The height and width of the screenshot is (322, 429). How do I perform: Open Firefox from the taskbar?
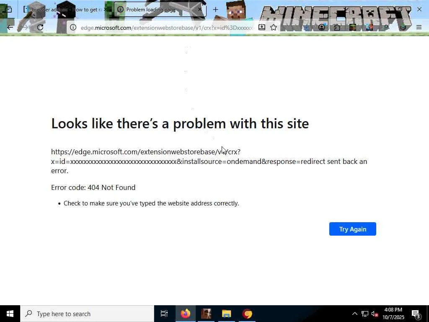click(x=185, y=314)
